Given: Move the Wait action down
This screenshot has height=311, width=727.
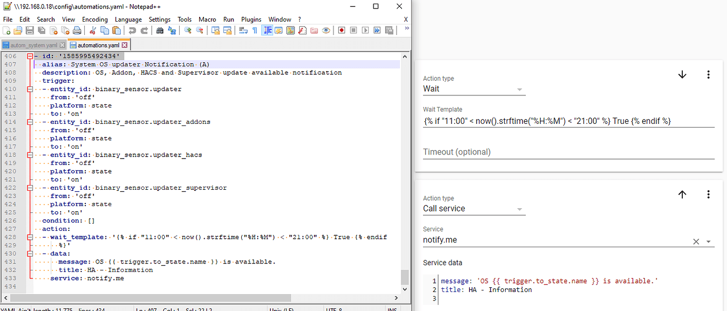Looking at the screenshot, I should pos(682,74).
